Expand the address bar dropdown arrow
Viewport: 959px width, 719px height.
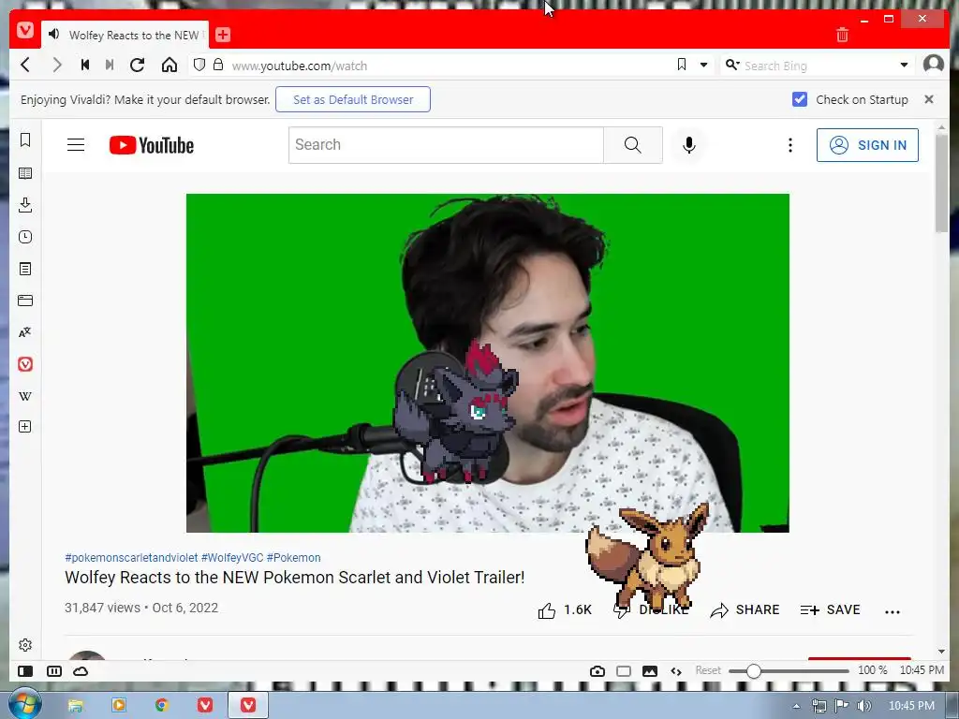coord(704,65)
